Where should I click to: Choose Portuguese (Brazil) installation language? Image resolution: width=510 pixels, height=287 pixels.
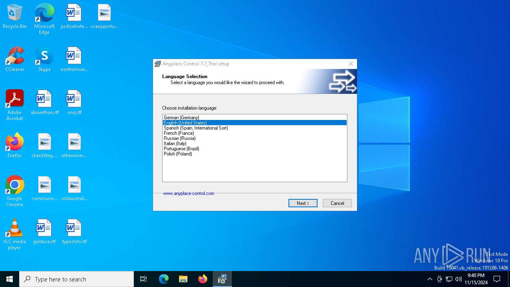pyautogui.click(x=255, y=149)
